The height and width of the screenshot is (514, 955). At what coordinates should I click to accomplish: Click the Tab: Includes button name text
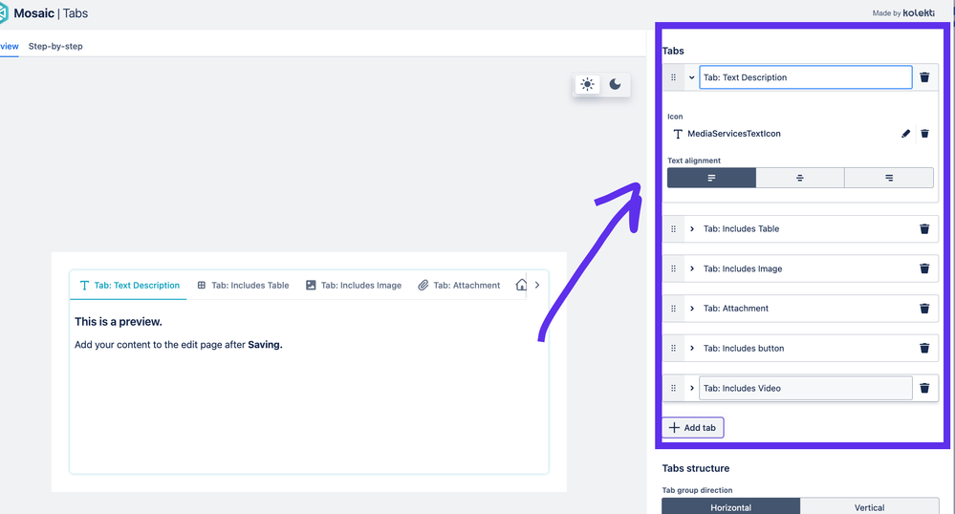pyautogui.click(x=744, y=349)
